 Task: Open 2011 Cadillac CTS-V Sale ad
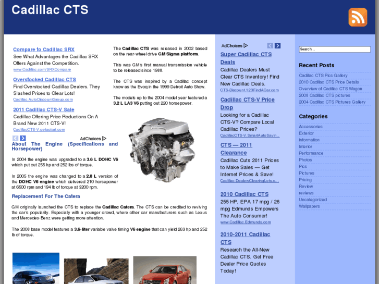click(43, 109)
